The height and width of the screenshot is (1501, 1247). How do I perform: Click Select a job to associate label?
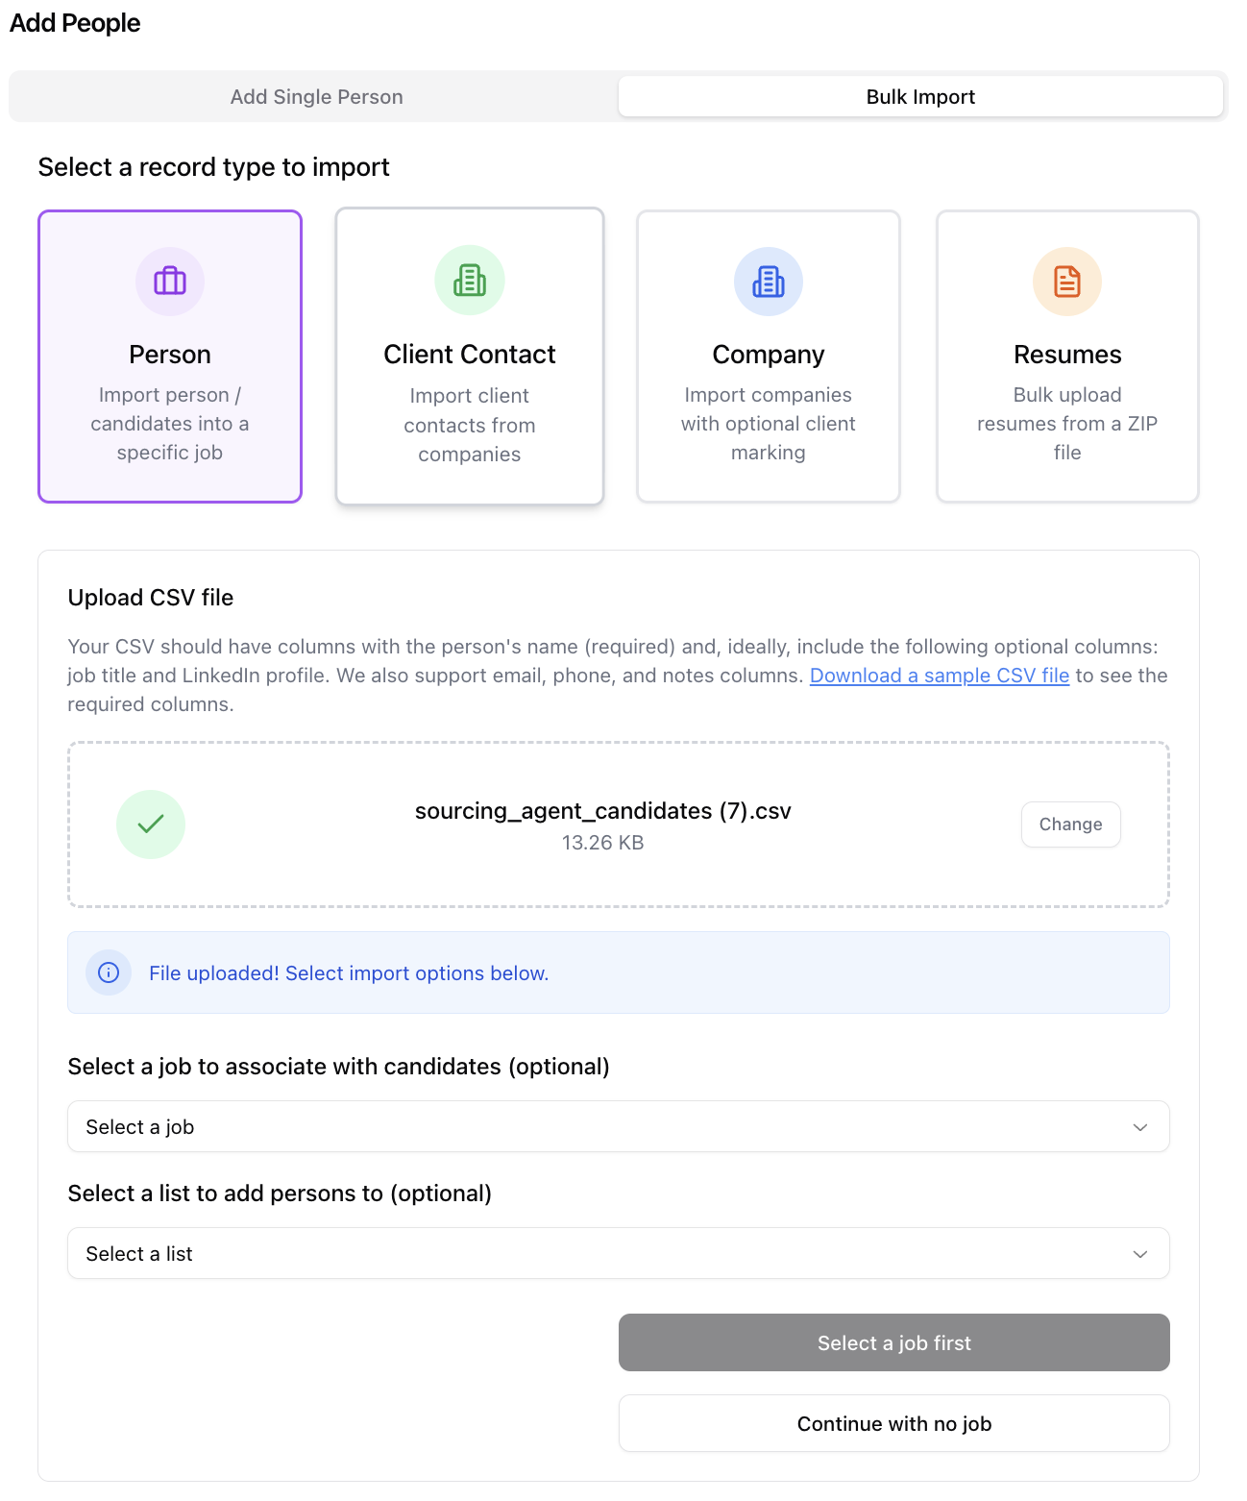pyautogui.click(x=339, y=1067)
